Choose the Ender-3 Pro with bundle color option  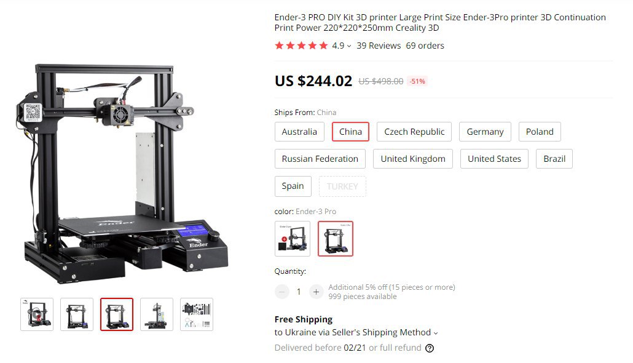coord(293,239)
